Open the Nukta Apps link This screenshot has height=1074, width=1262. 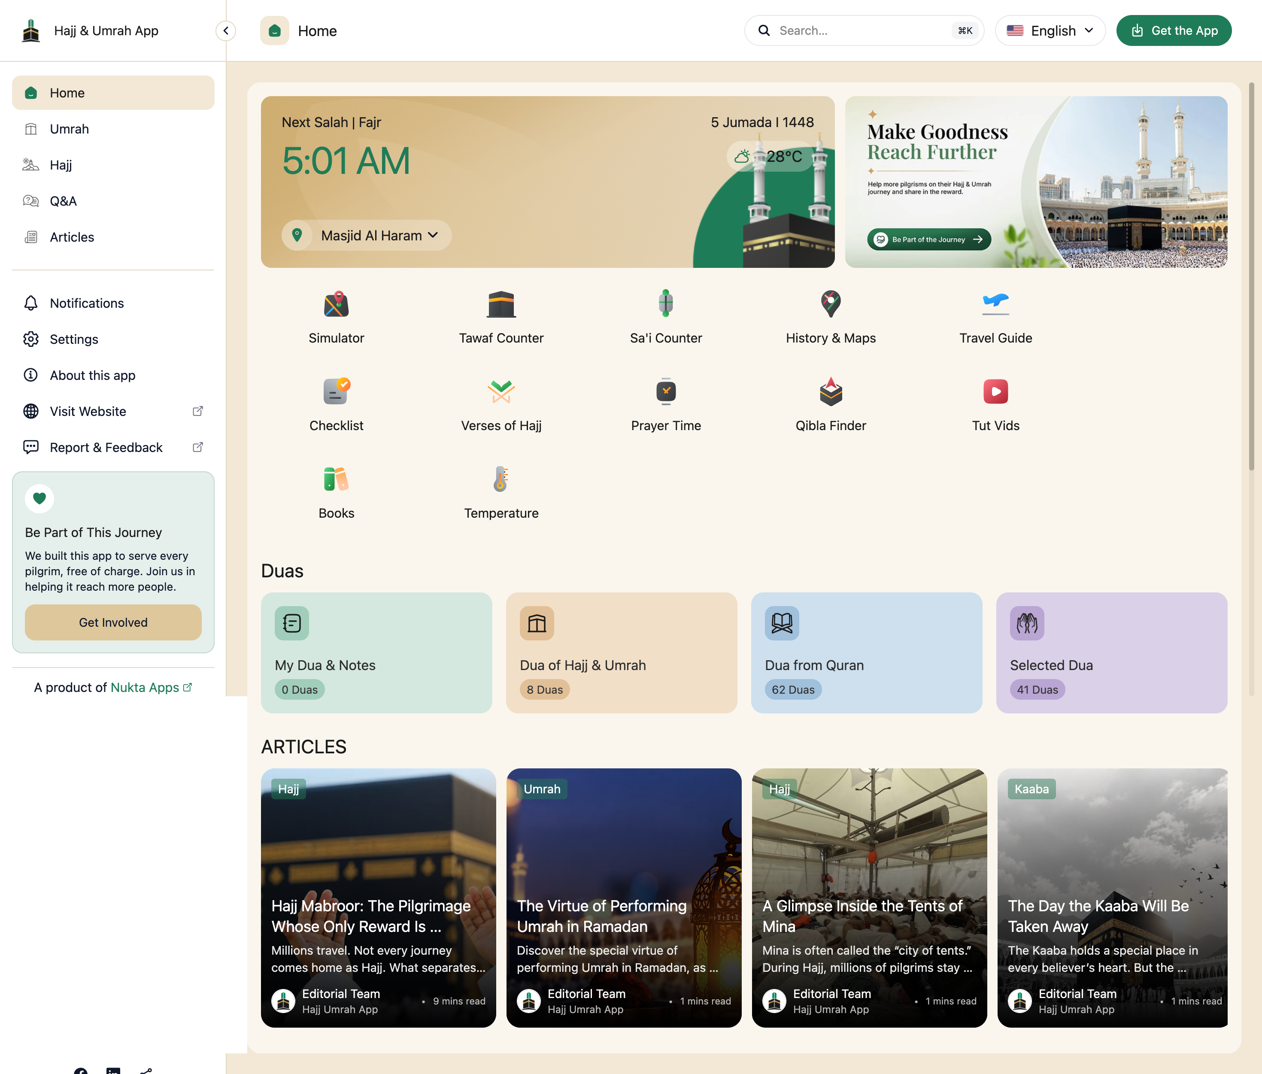[x=151, y=687]
